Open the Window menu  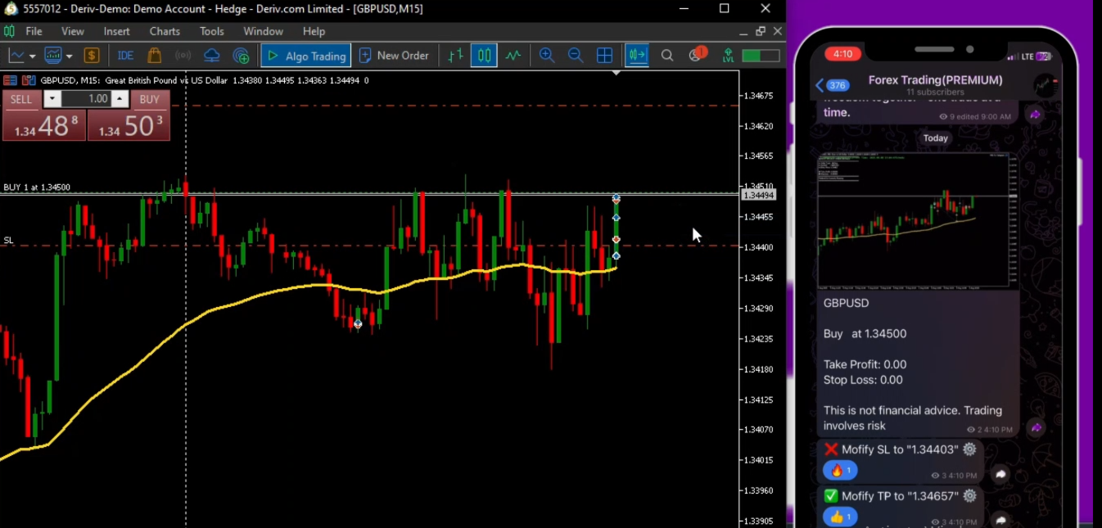(x=263, y=31)
